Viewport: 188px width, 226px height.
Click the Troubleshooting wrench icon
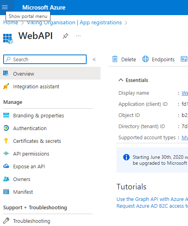[x=6, y=220]
